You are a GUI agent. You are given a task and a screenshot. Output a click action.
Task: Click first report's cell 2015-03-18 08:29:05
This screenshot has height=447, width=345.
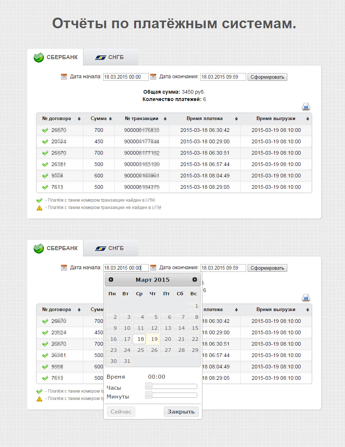click(205, 187)
